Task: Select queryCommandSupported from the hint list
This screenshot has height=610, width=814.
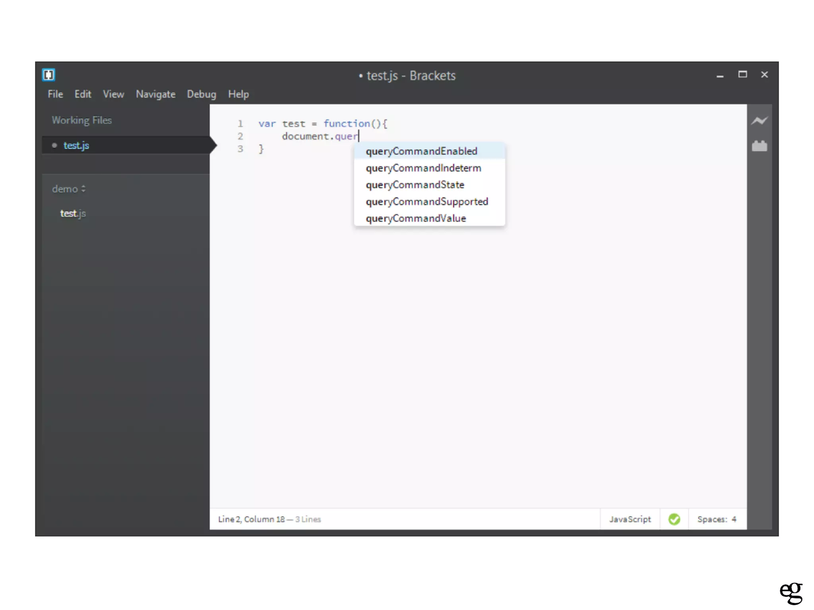Action: 427,202
